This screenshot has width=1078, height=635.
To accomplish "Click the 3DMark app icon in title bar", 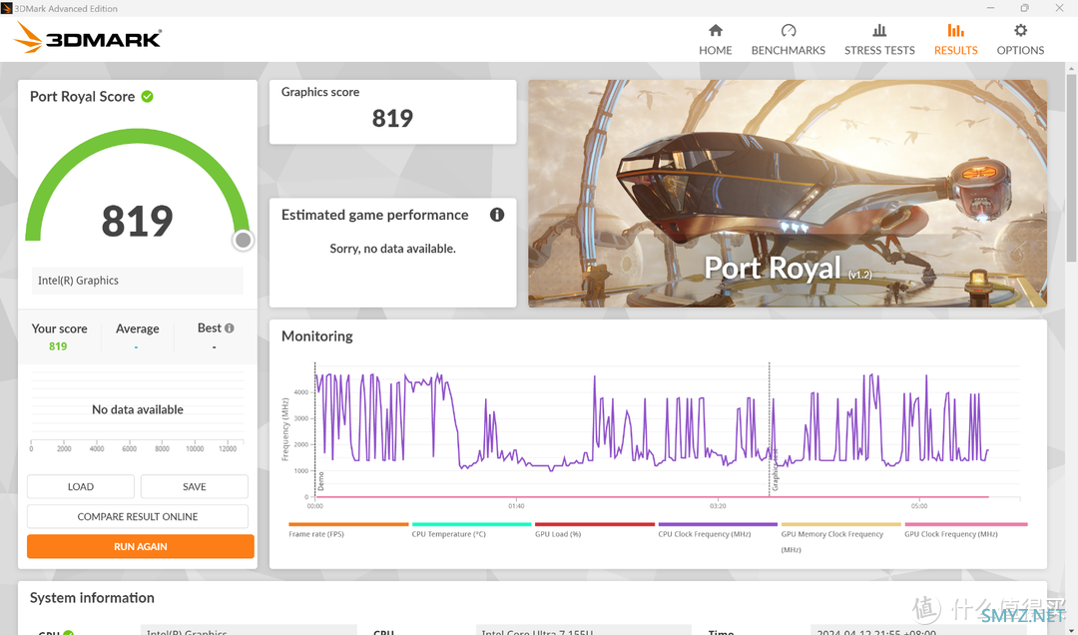I will pos(6,8).
